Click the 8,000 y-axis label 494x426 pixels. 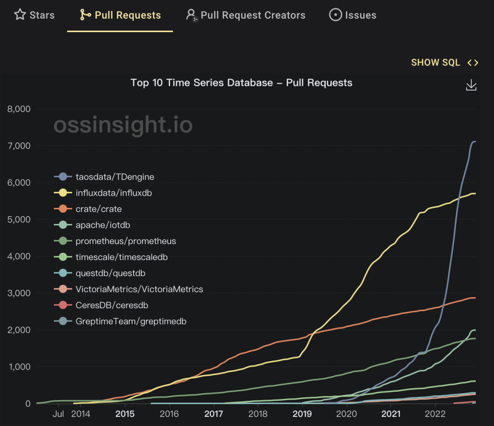19,109
